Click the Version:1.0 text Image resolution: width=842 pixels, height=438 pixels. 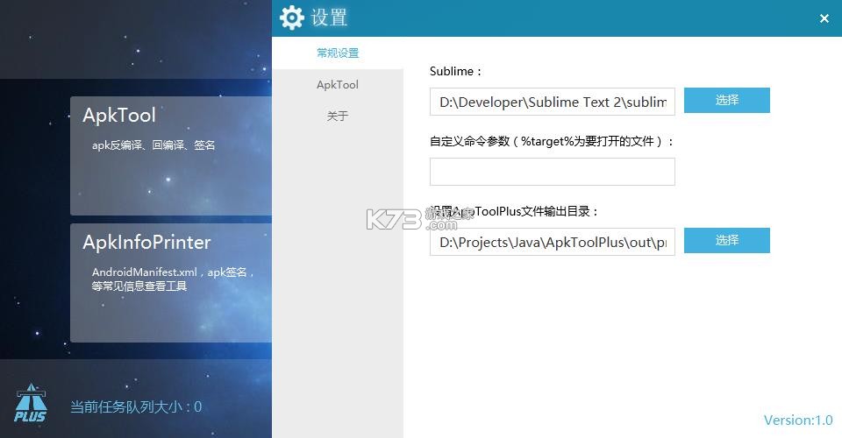click(x=798, y=420)
